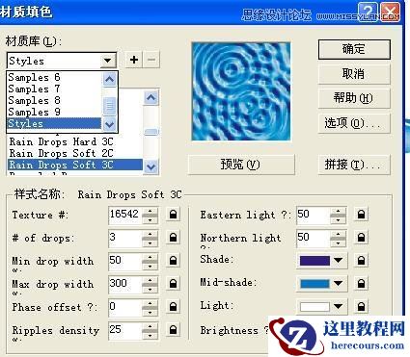Select Rain Drops Hard 3C texture
This screenshot has height=357, width=410.
coord(75,141)
